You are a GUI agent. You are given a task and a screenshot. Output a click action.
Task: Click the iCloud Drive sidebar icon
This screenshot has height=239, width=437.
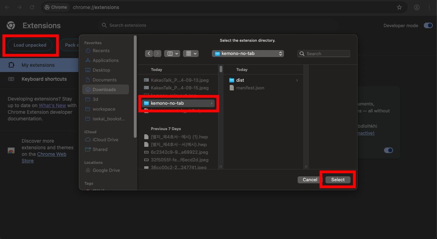point(87,140)
